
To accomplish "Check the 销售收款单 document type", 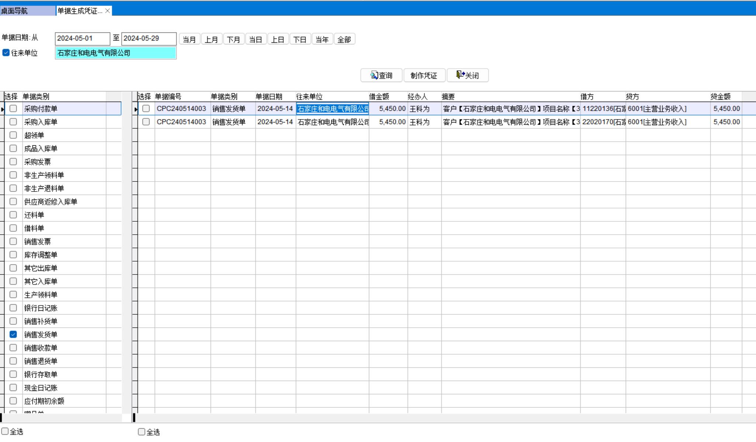I will click(13, 348).
